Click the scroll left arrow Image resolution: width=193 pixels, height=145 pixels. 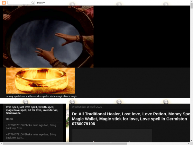pos(1,144)
